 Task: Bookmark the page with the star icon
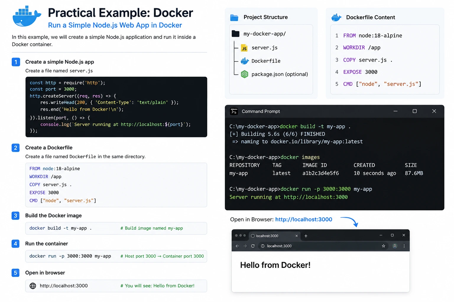384,246
